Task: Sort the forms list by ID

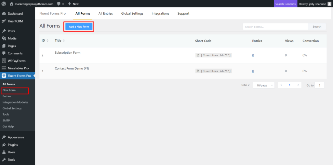Action: 45,41
